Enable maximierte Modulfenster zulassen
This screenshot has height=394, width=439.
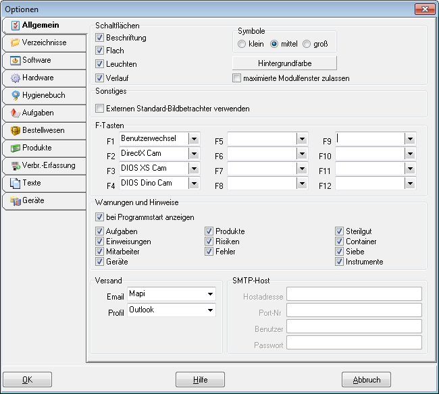click(236, 78)
